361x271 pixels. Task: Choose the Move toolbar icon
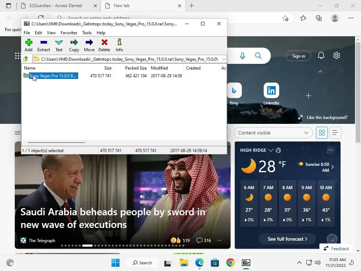click(x=89, y=45)
